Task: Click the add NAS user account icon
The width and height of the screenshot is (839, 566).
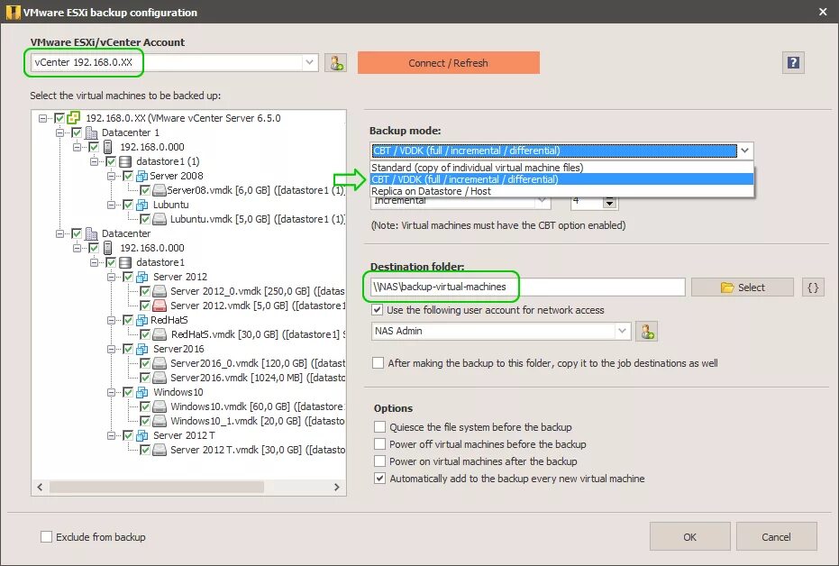Action: tap(647, 331)
